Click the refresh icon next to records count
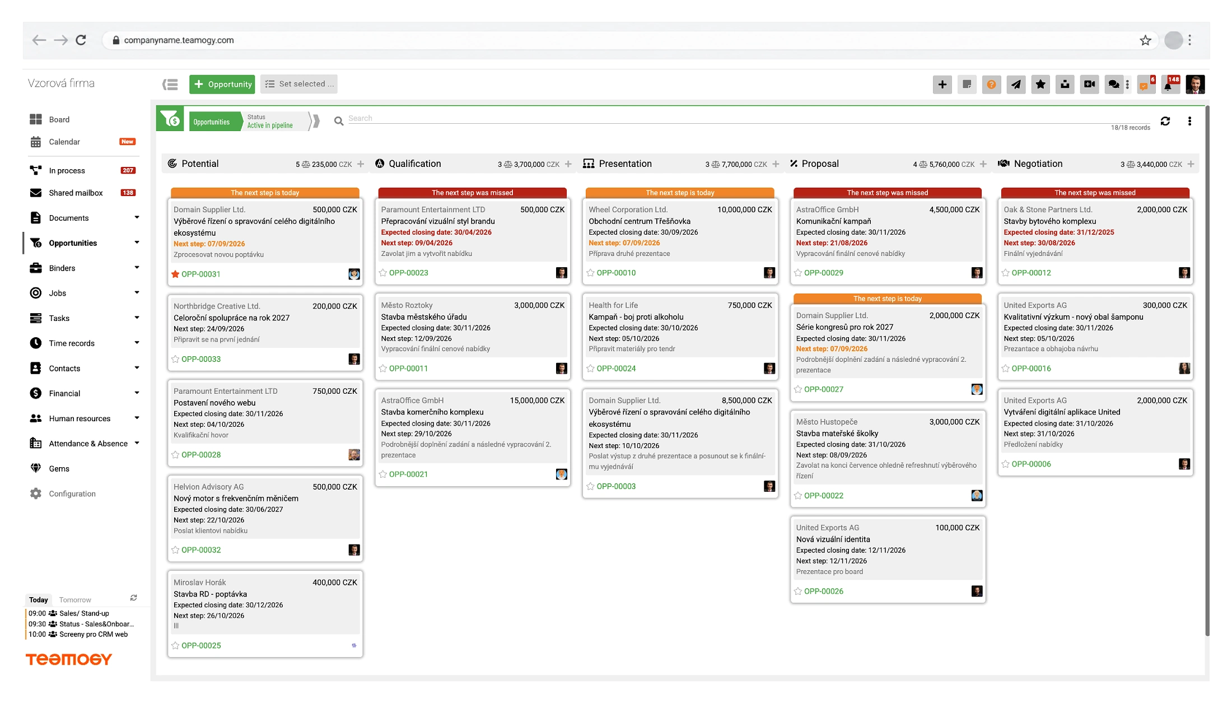 click(x=1165, y=121)
